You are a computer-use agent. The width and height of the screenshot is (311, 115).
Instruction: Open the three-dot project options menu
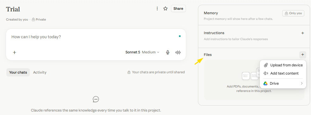[157, 9]
